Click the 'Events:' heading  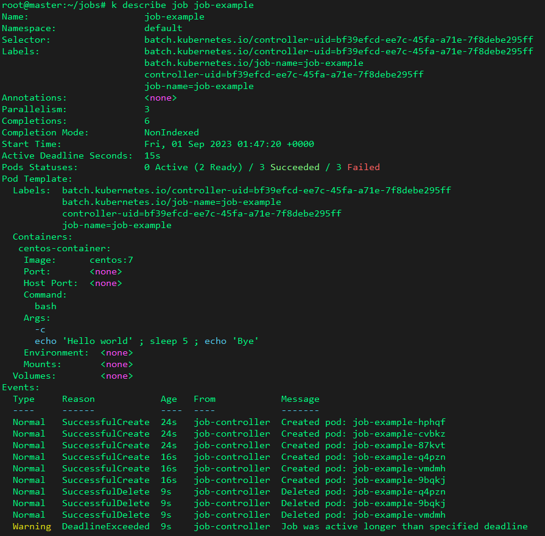tap(21, 387)
